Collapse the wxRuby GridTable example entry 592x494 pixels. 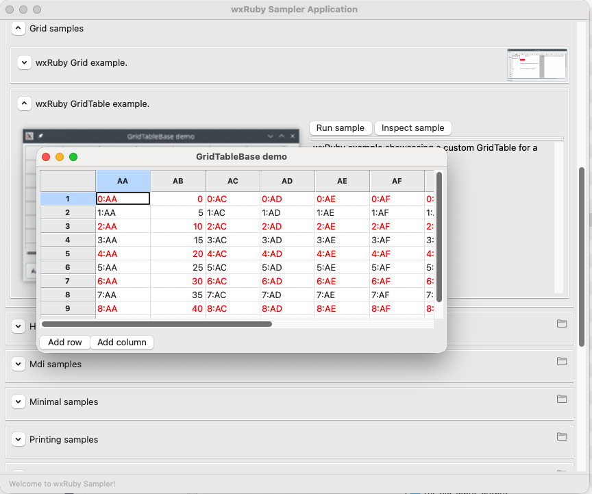[x=25, y=104]
